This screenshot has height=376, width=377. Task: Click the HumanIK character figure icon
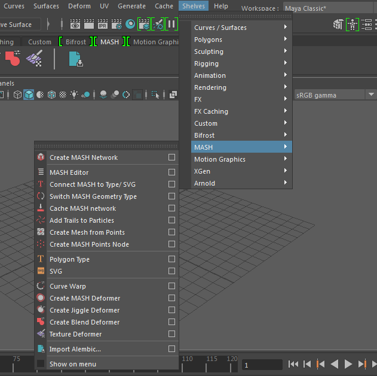coord(353,25)
